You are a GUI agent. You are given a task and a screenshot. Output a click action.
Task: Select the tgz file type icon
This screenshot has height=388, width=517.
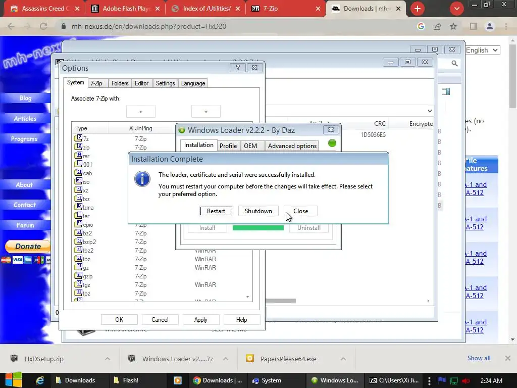78,284
